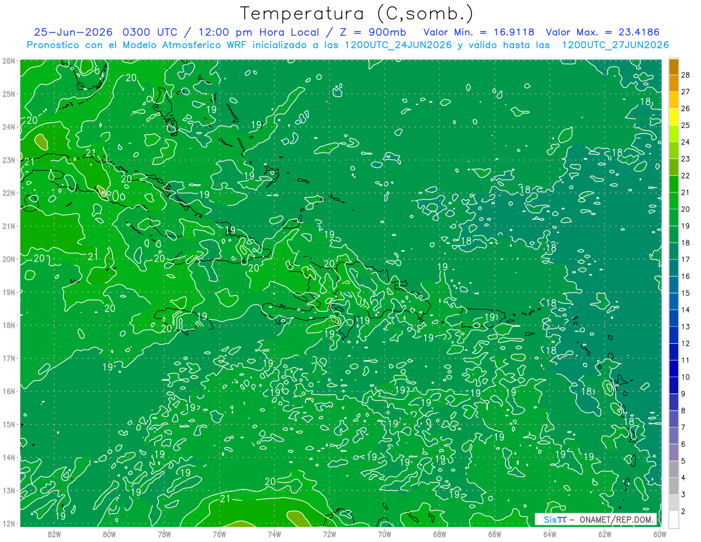Click the '1200UTC_24JUN2026' initialization timestamp
Viewport: 701px width, 542px height.
[398, 45]
